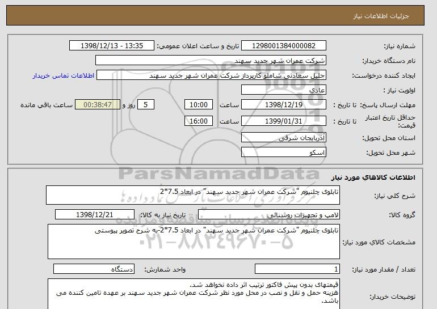Click buyer organization name field شرکت عمران شهر جدید سهند
437x309 pixels.
pos(211,61)
